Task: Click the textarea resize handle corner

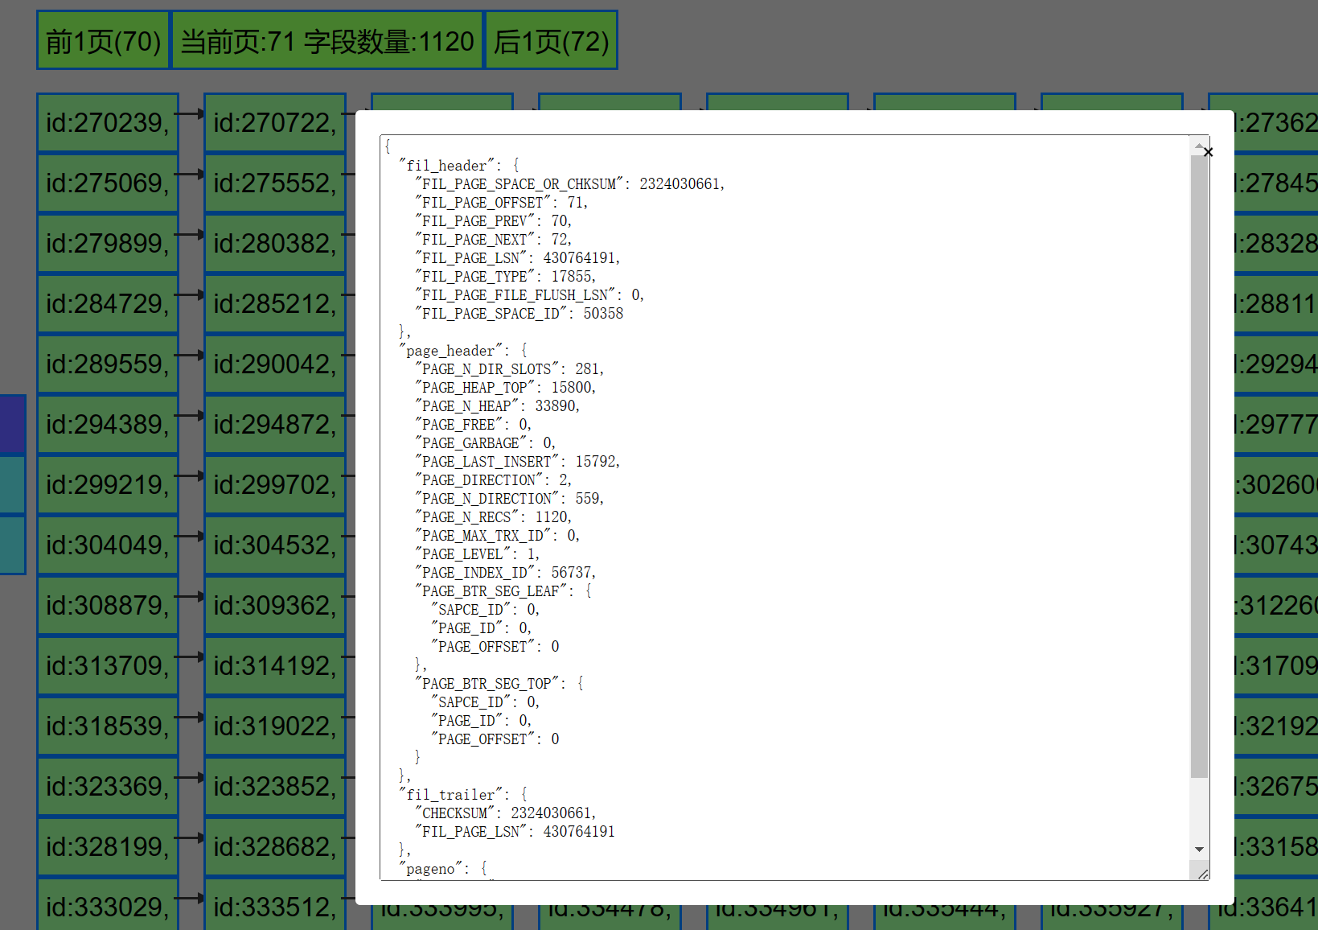Action: click(x=1202, y=874)
